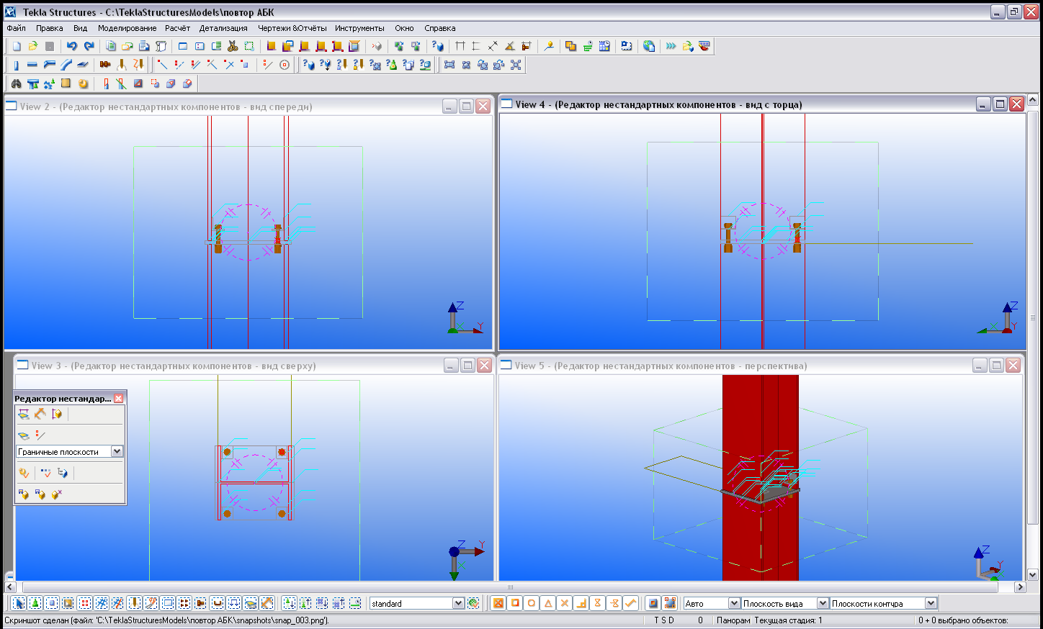Click the Open model folder icon
The width and height of the screenshot is (1043, 629).
(x=32, y=46)
